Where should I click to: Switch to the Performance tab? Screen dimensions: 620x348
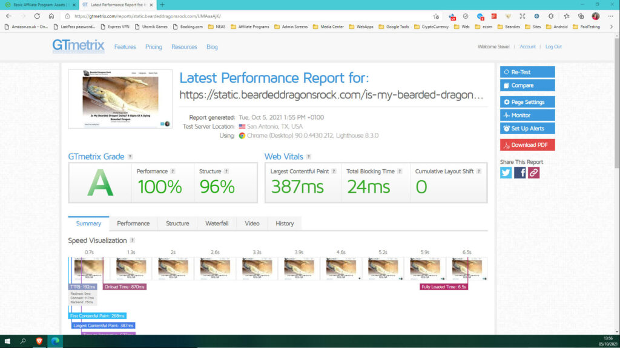pos(133,224)
